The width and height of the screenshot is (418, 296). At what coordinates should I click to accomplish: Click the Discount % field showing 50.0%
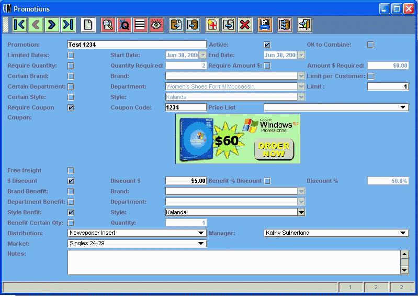(388, 181)
